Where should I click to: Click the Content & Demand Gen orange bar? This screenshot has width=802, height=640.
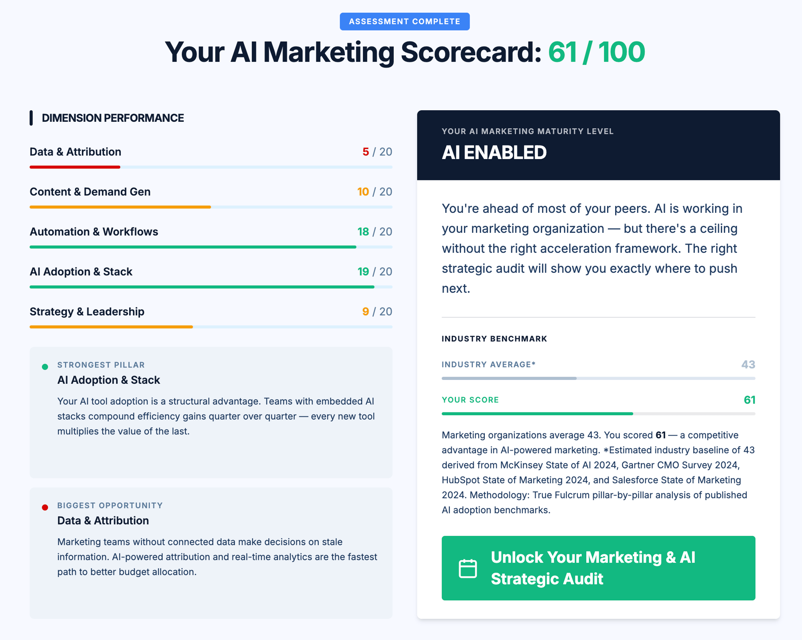pos(119,207)
